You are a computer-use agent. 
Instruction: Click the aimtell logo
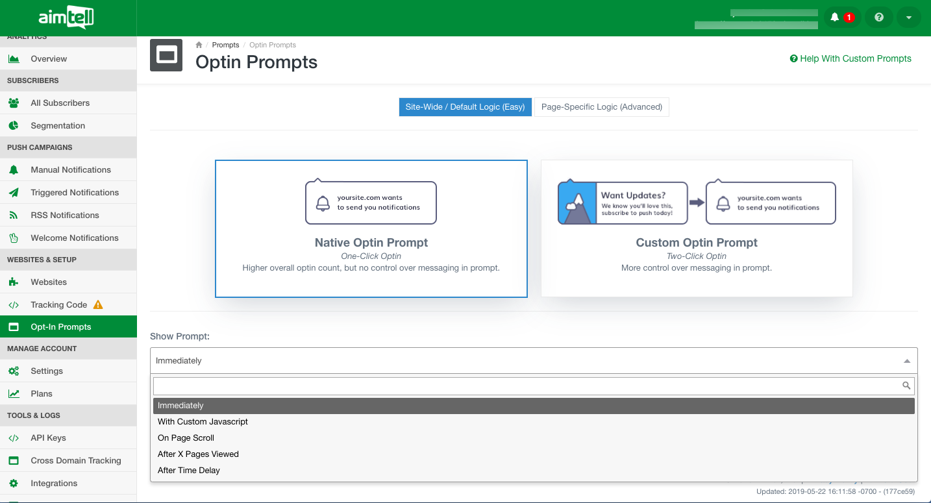67,18
